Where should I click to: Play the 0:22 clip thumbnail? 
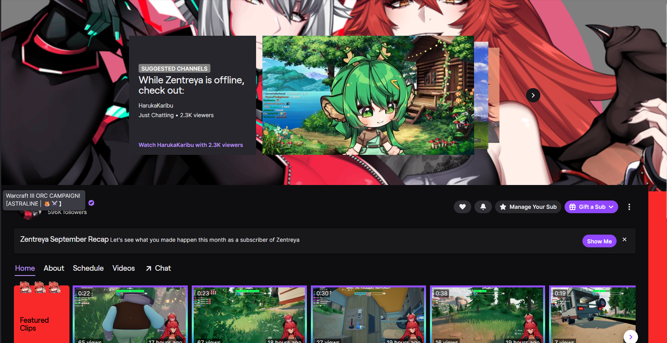[130, 314]
